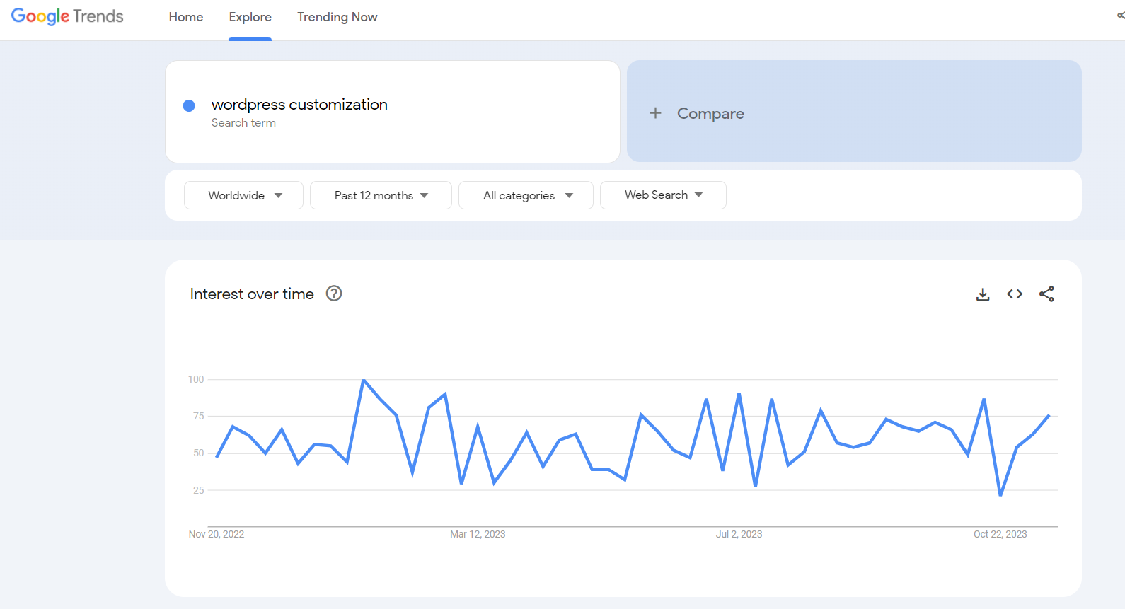Image resolution: width=1125 pixels, height=609 pixels.
Task: Click the 25 value on y-axis
Action: 199,490
